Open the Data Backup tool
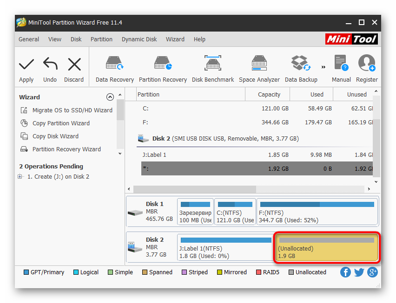Image resolution: width=396 pixels, height=303 pixels. tap(301, 64)
